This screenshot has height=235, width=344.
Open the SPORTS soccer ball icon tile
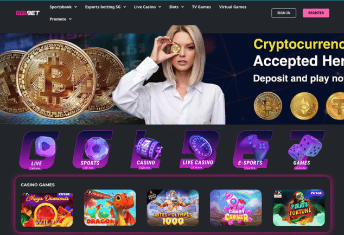coord(93,150)
